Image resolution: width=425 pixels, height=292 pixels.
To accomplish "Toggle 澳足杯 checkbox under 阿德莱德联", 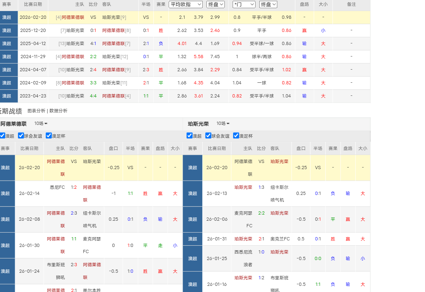I will 49,136.
